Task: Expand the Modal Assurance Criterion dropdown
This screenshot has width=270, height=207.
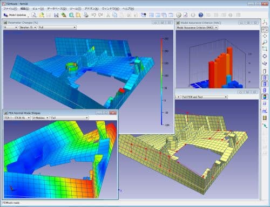Action: 197,27
